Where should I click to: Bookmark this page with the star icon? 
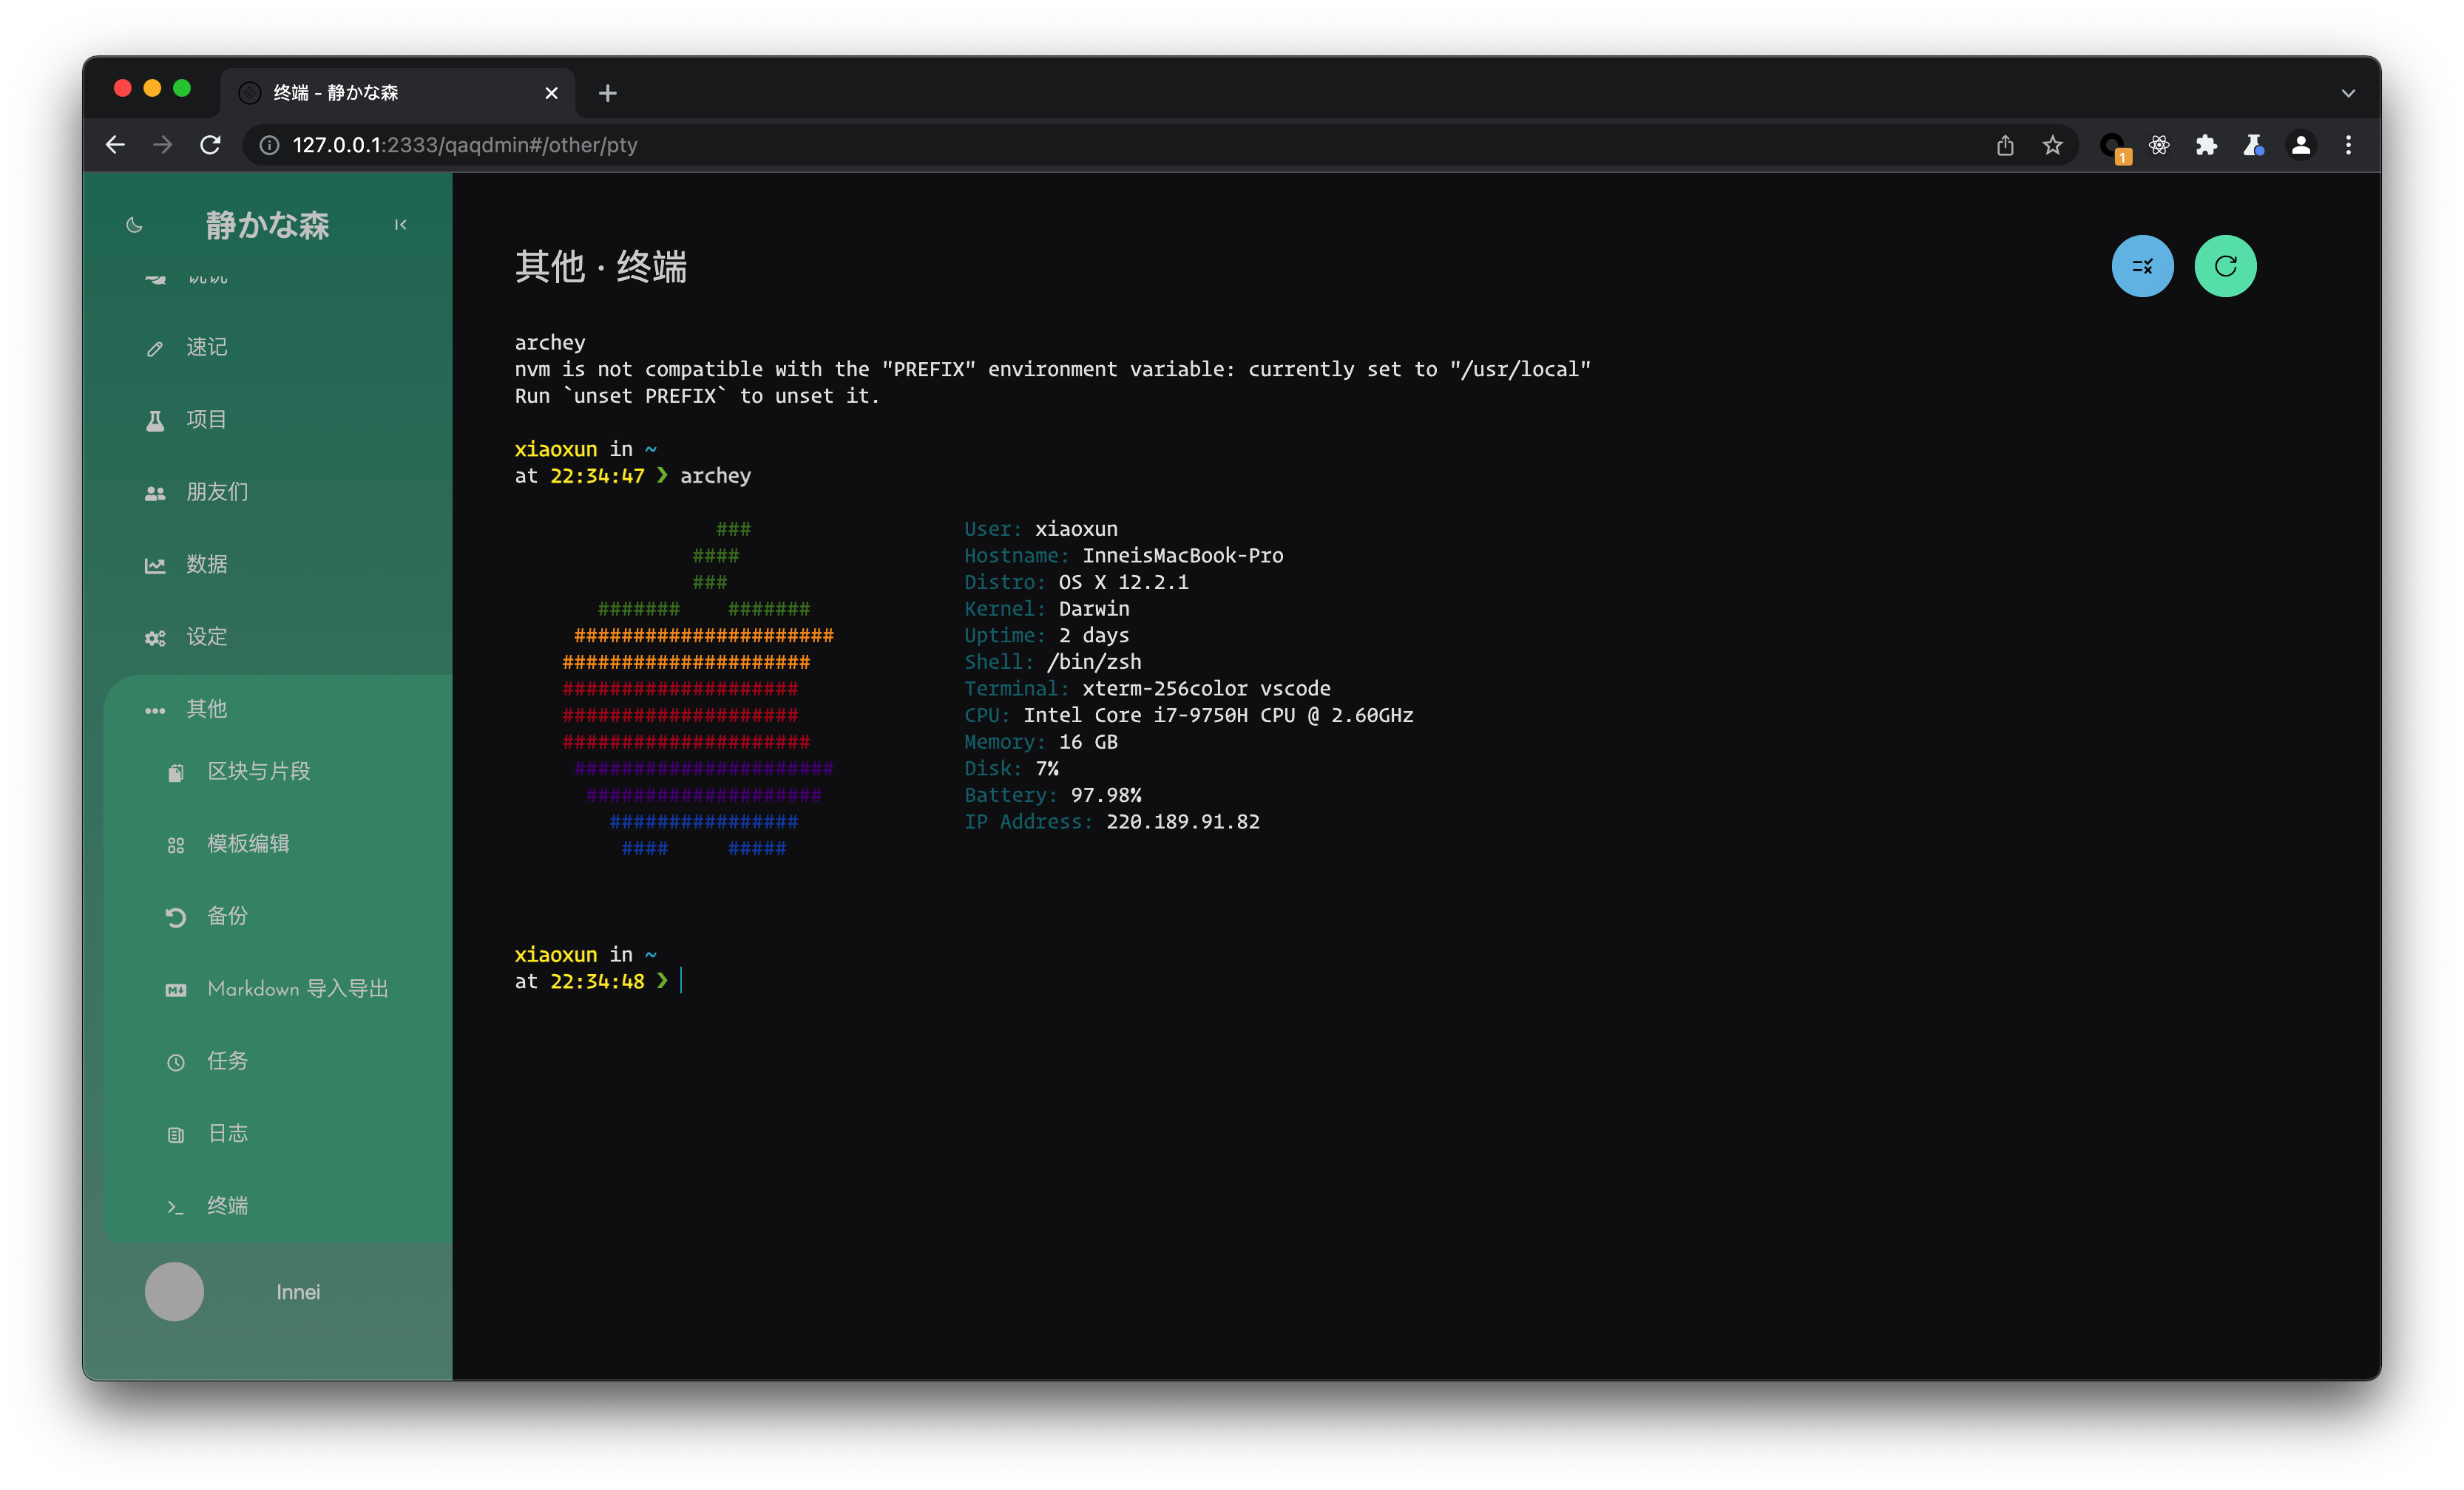[x=2052, y=146]
